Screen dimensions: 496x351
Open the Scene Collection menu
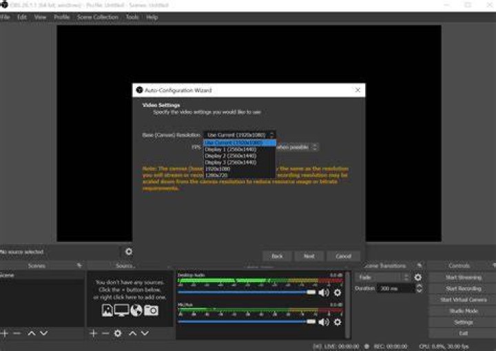98,17
